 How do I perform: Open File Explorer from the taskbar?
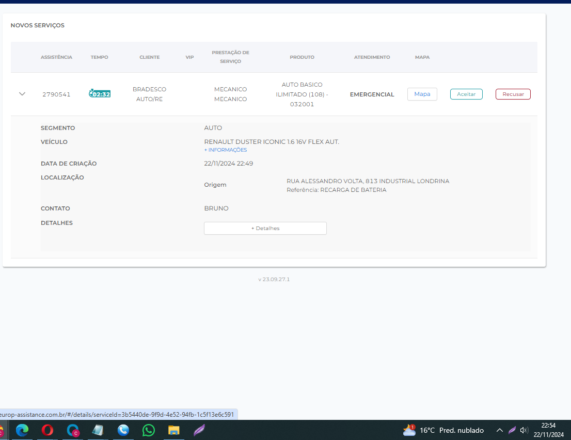coord(174,430)
